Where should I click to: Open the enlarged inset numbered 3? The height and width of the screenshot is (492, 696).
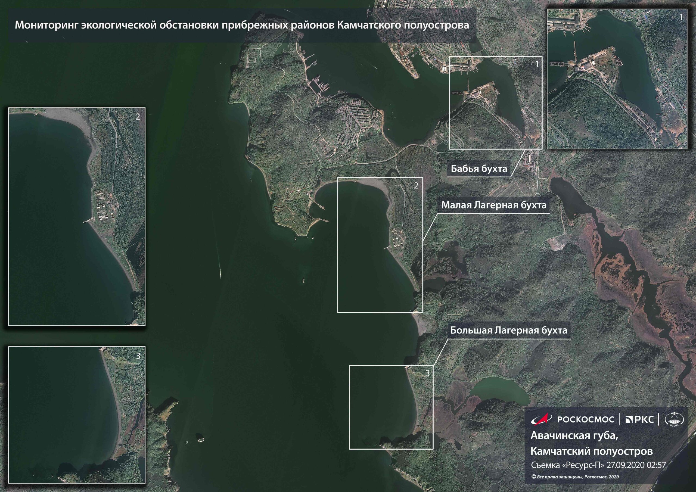[x=77, y=415]
